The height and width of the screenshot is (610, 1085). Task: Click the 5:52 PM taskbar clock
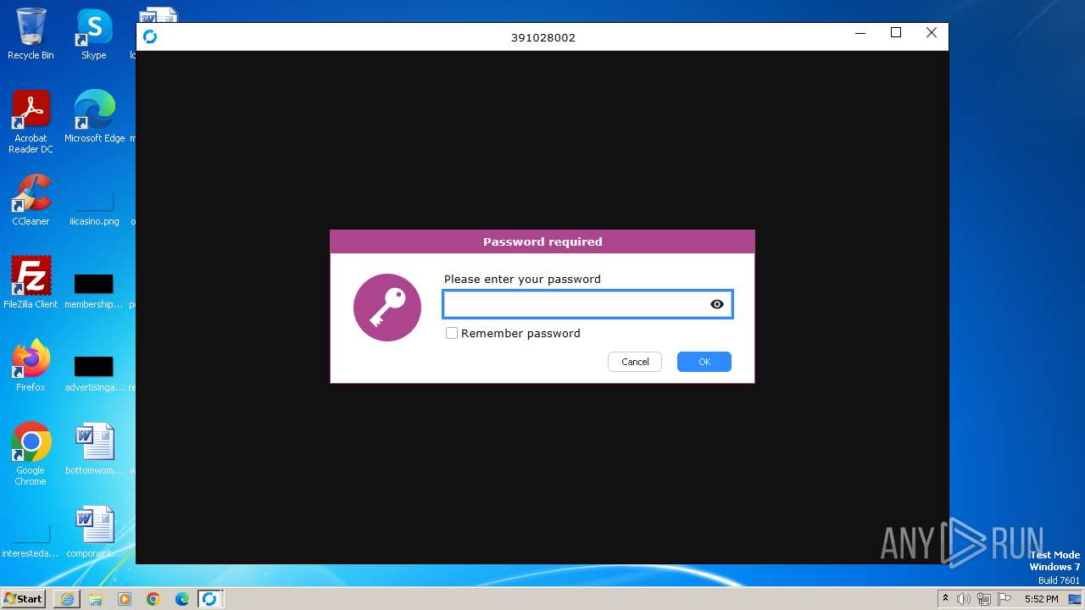[x=1041, y=599]
